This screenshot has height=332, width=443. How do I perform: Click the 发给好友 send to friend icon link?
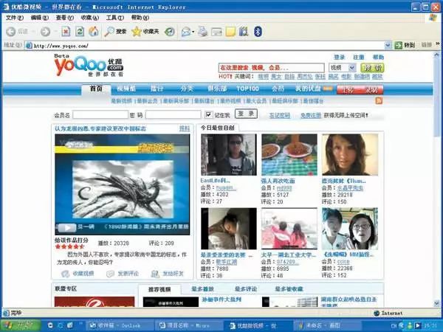(167, 274)
